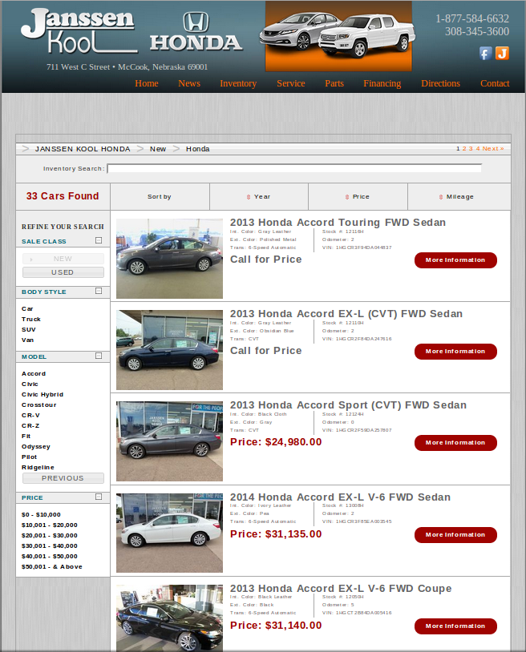Click the Price sort arrows icon

(347, 197)
